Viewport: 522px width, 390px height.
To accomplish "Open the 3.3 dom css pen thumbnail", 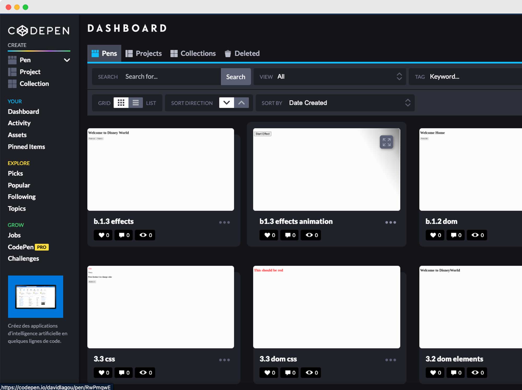I will click(x=326, y=307).
